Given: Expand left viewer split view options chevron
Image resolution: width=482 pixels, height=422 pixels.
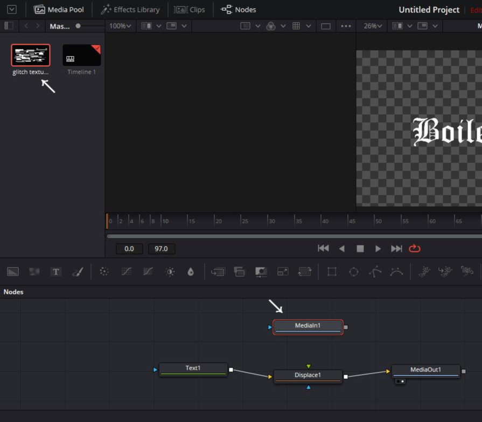Looking at the screenshot, I should click(159, 26).
